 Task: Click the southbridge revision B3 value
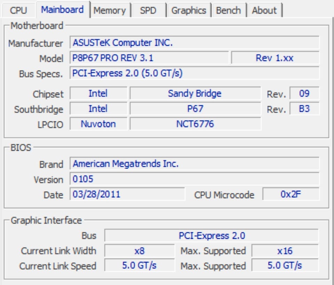(x=304, y=109)
